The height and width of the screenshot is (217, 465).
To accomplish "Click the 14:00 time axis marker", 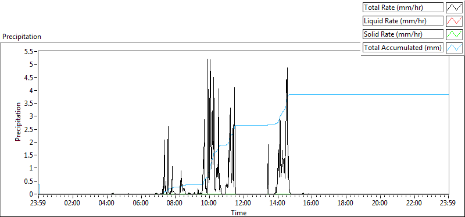I will (278, 204).
